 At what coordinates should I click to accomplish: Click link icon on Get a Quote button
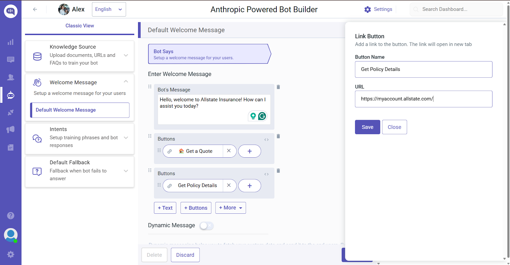(170, 151)
